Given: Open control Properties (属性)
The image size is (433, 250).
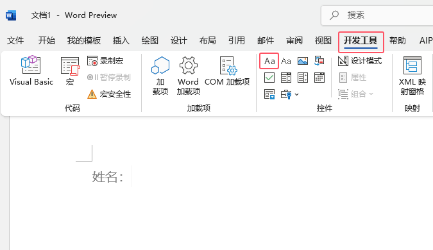Looking at the screenshot, I should point(353,78).
